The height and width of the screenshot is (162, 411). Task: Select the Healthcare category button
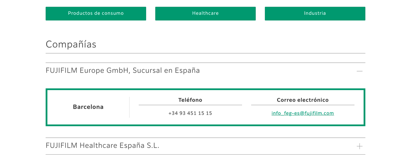(x=205, y=13)
